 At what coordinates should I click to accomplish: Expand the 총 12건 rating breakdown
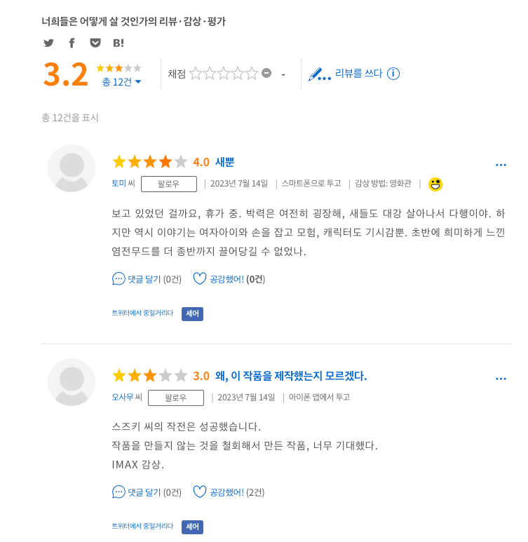coord(122,82)
